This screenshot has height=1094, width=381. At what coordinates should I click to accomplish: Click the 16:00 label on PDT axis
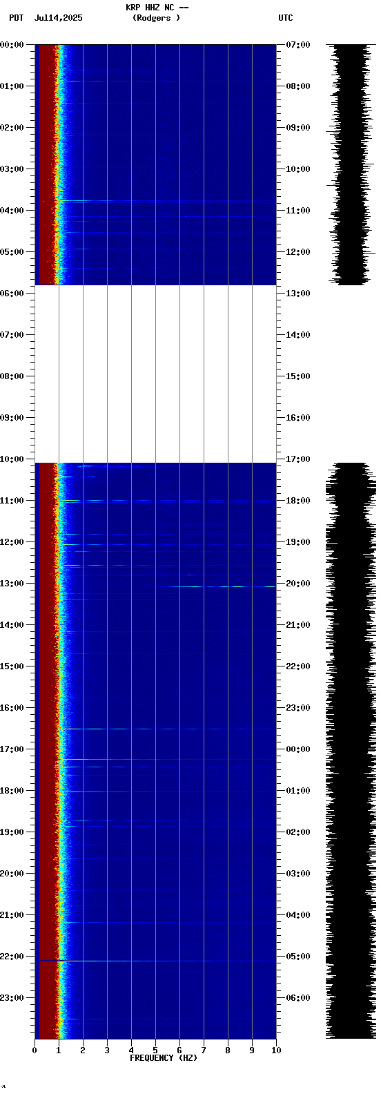(x=12, y=708)
